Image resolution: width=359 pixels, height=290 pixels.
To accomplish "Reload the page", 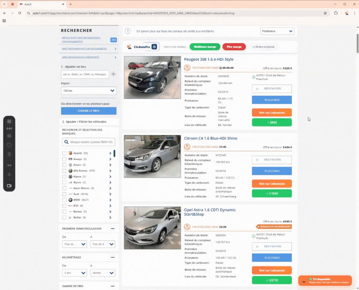I will pos(20,13).
